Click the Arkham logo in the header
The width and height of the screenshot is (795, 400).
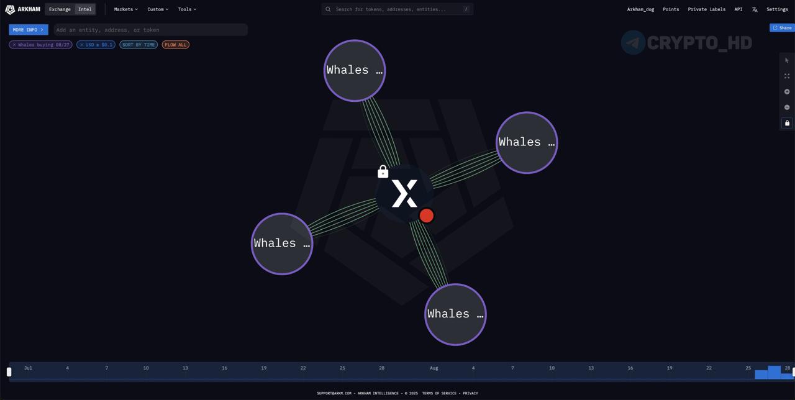22,9
